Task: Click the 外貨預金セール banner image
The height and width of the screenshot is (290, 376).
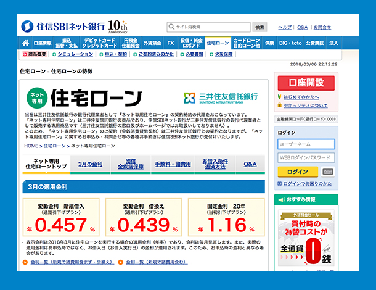Action: coord(306,238)
